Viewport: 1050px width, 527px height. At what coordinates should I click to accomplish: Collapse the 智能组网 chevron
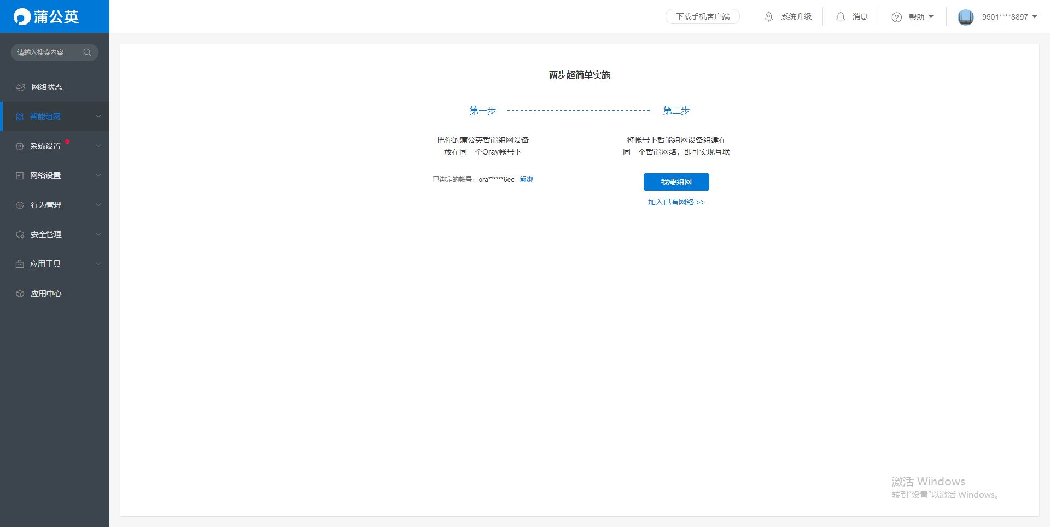[x=98, y=117]
